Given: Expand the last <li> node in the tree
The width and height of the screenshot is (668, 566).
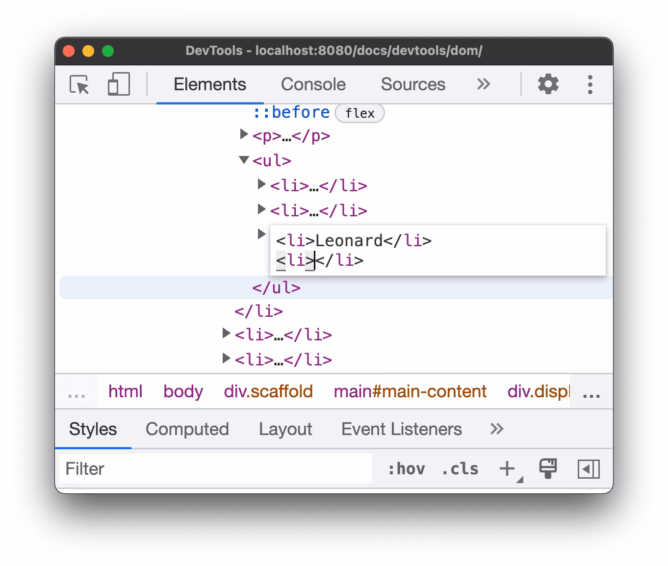Looking at the screenshot, I should [x=226, y=358].
